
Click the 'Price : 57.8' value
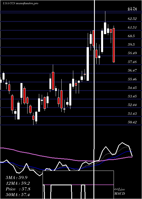pos(18,189)
